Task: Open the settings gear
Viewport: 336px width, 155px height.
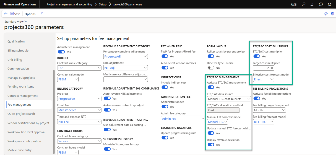Action: click(x=329, y=5)
